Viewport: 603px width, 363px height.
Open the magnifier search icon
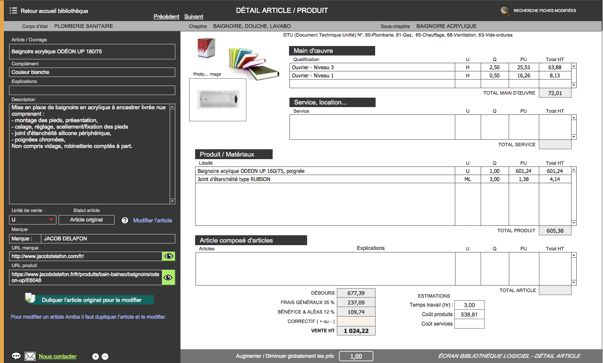click(505, 11)
